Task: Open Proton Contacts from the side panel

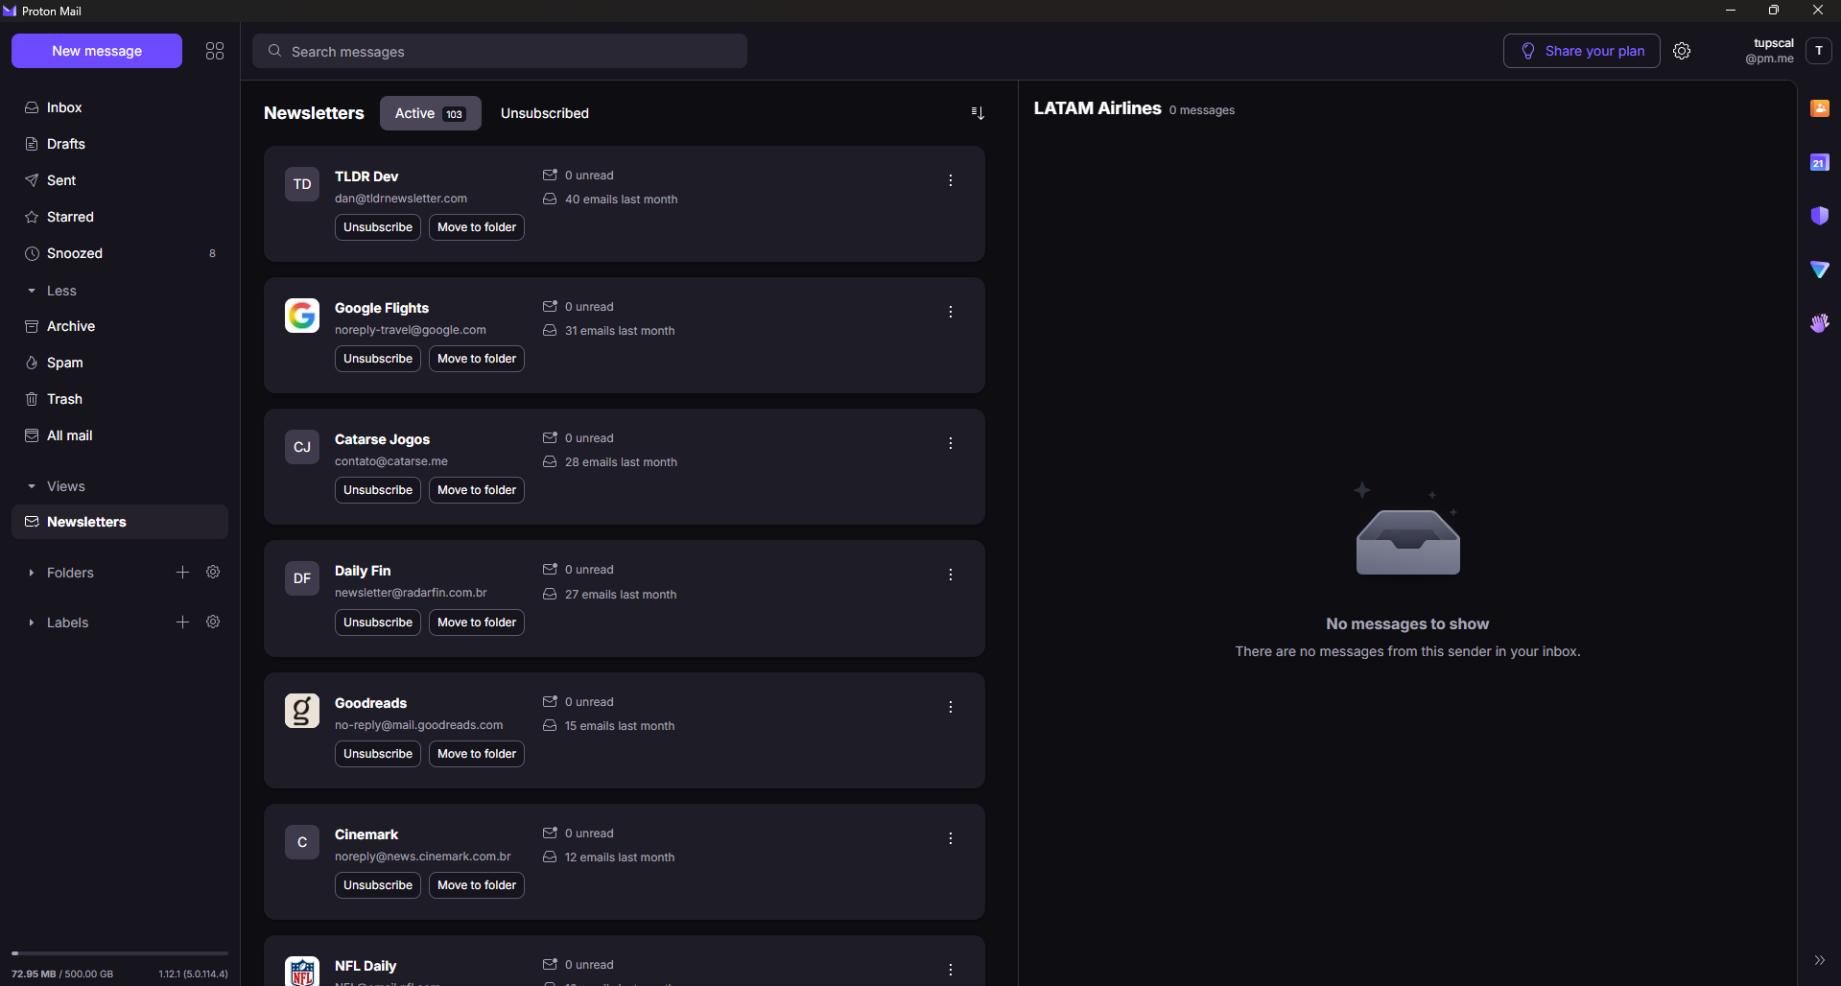Action: tap(1820, 108)
